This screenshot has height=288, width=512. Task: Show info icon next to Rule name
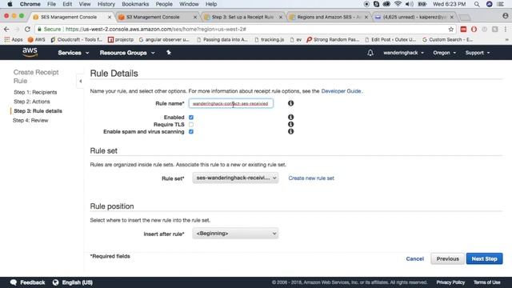coord(290,103)
